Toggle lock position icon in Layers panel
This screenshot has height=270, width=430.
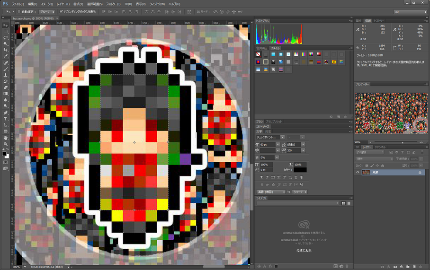(x=377, y=165)
